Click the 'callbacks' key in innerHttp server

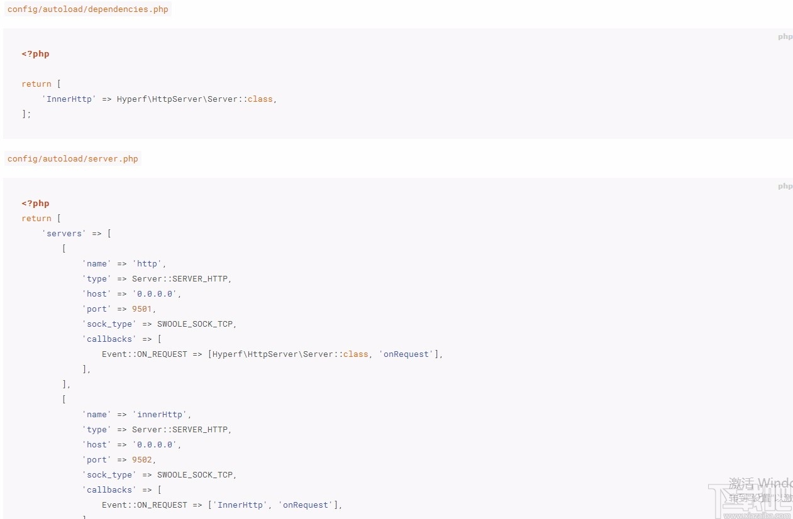pos(109,490)
